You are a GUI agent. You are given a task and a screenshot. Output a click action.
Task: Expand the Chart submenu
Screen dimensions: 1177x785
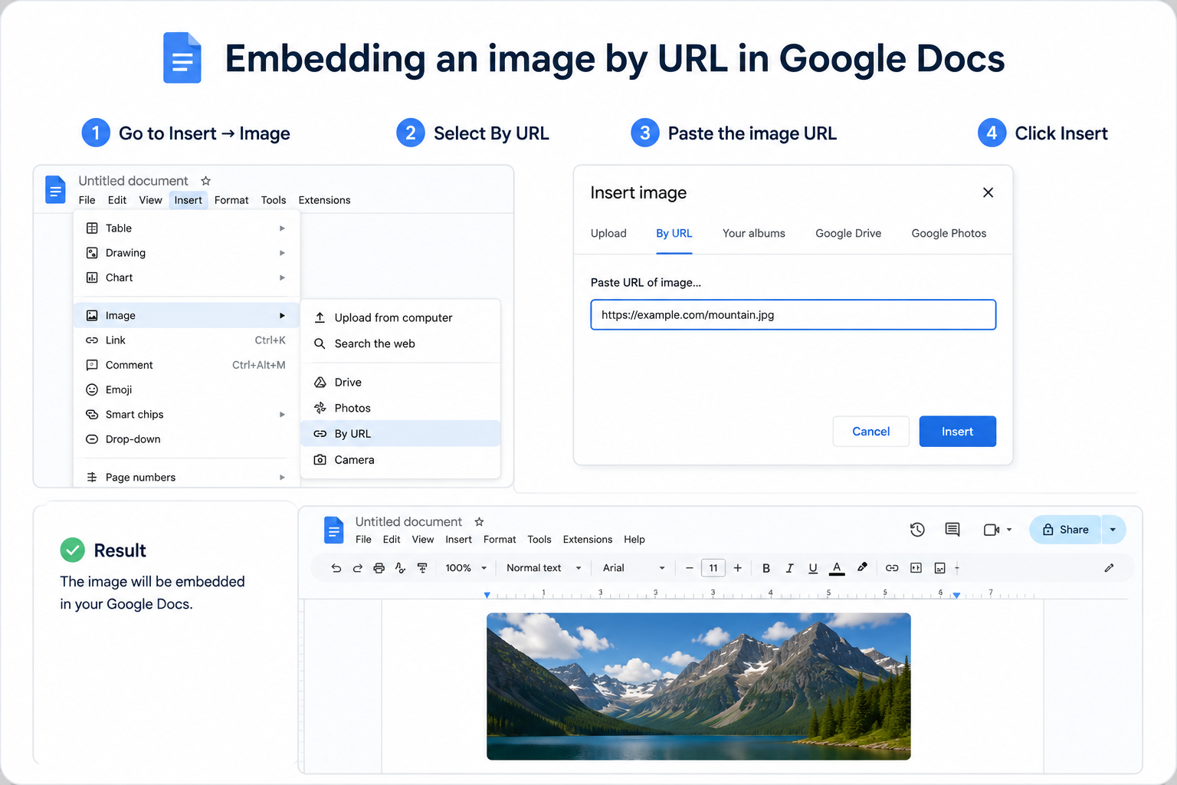pos(186,278)
